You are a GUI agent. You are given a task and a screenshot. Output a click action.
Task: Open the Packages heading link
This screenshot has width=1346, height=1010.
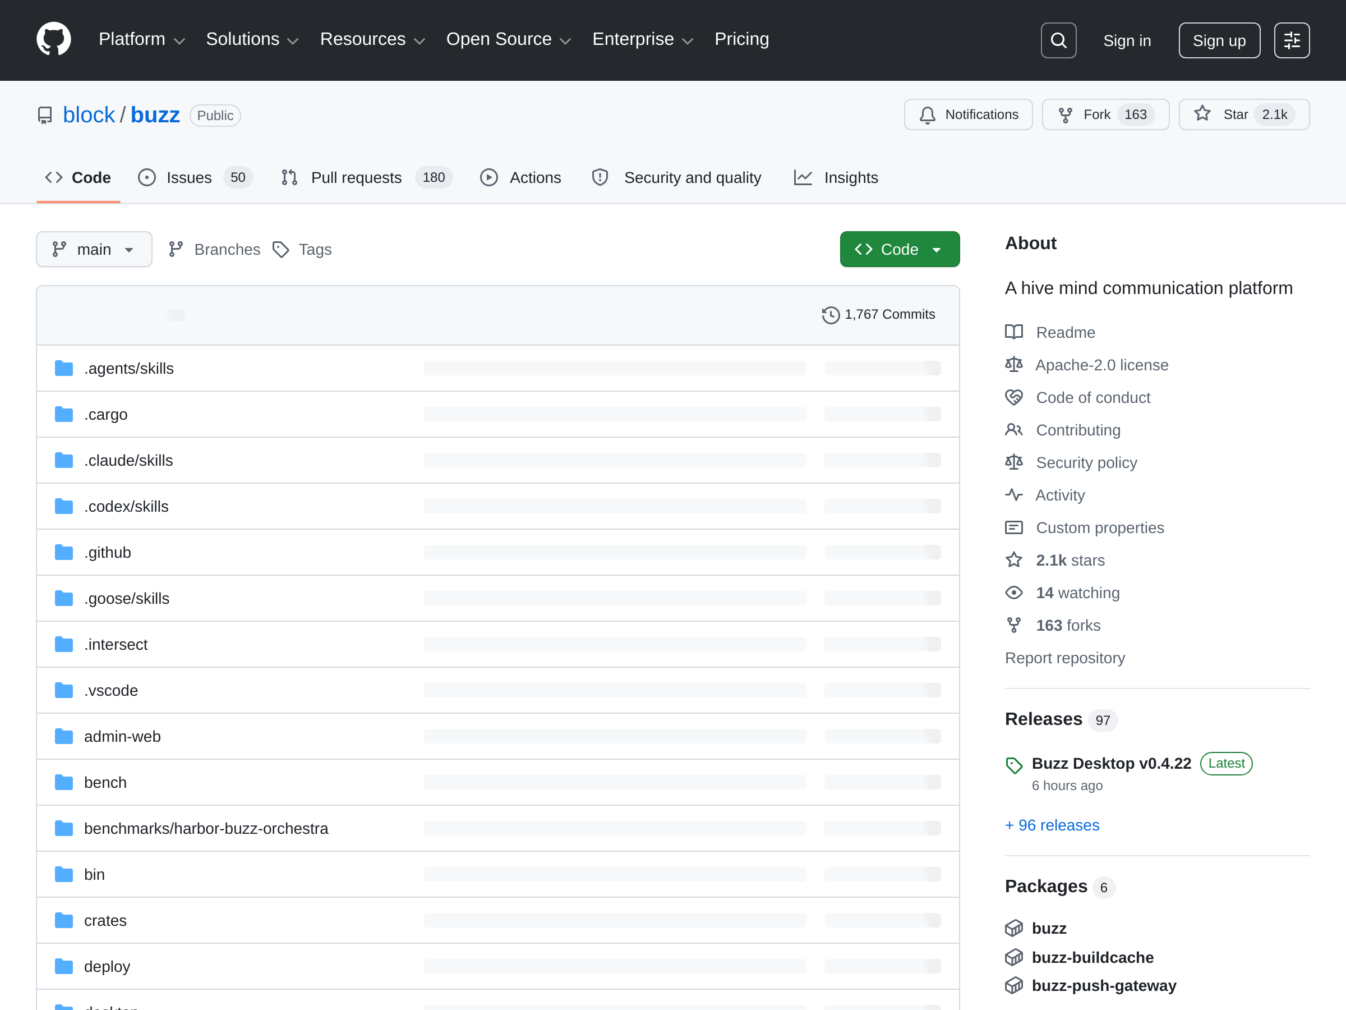tap(1046, 887)
